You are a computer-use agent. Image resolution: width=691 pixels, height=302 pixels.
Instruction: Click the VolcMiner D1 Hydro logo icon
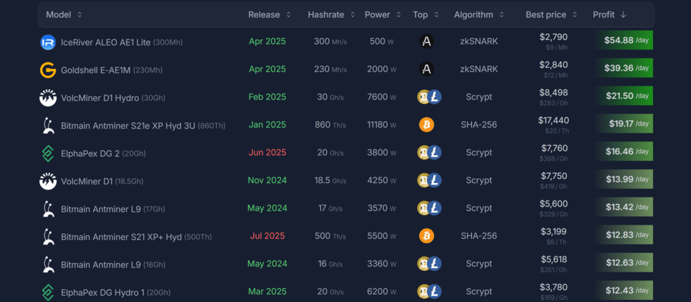coord(48,97)
